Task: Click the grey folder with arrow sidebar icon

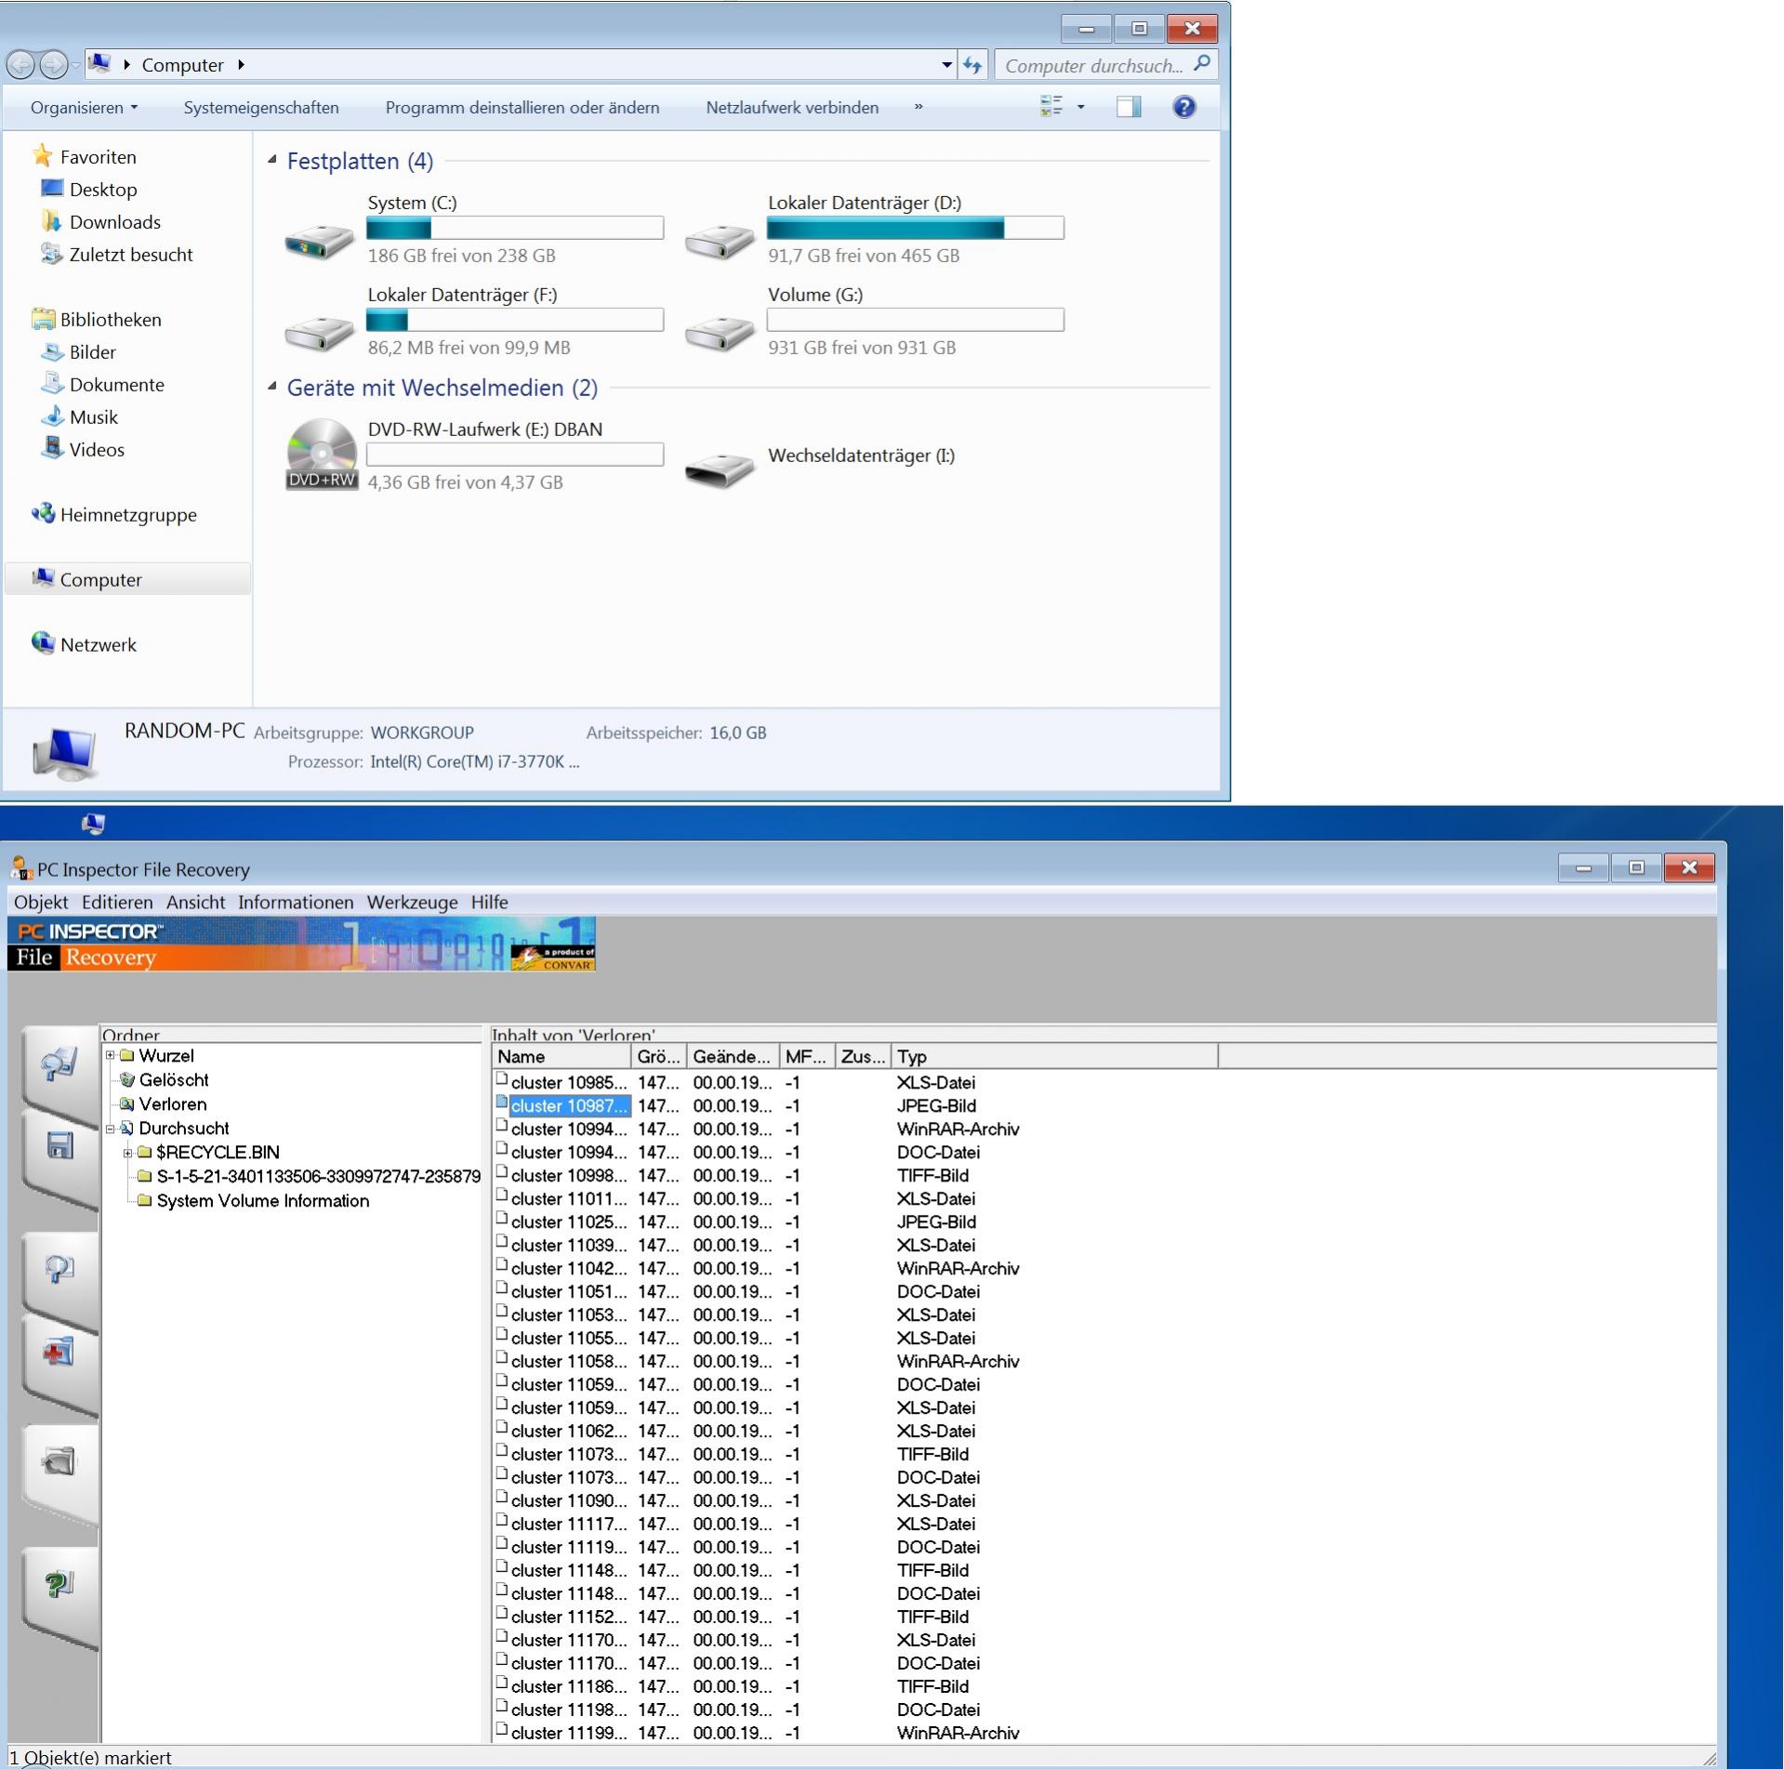Action: [x=59, y=1461]
